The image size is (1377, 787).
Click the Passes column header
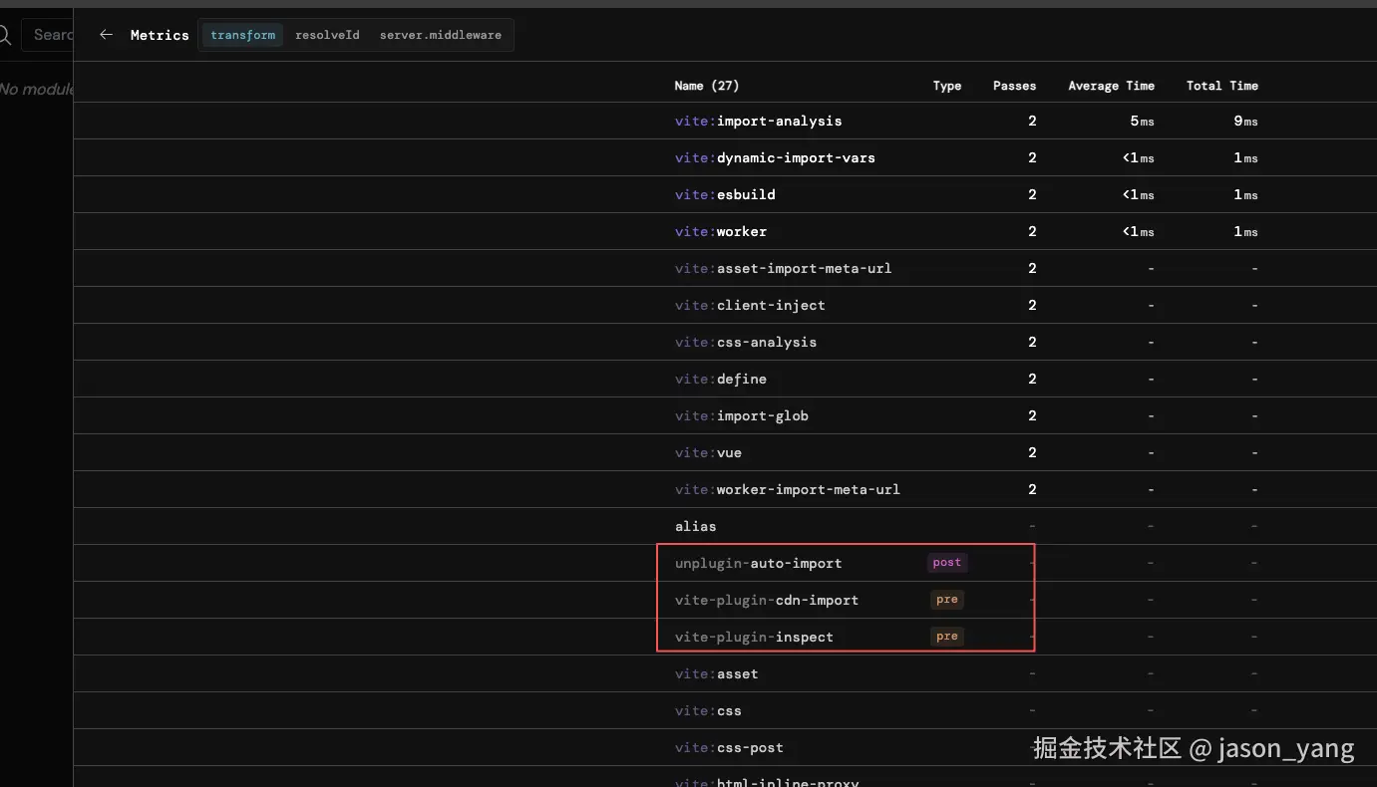[1015, 86]
